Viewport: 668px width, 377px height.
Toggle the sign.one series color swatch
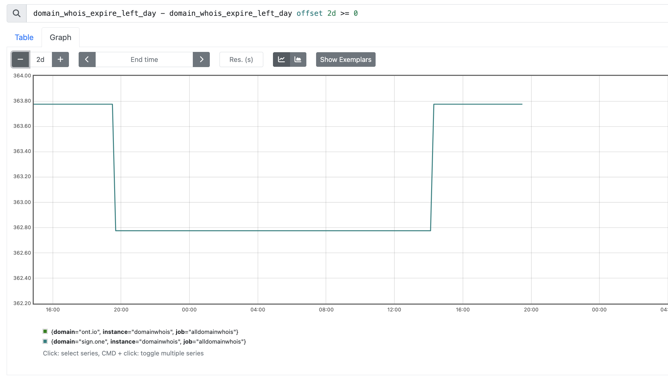(x=45, y=341)
